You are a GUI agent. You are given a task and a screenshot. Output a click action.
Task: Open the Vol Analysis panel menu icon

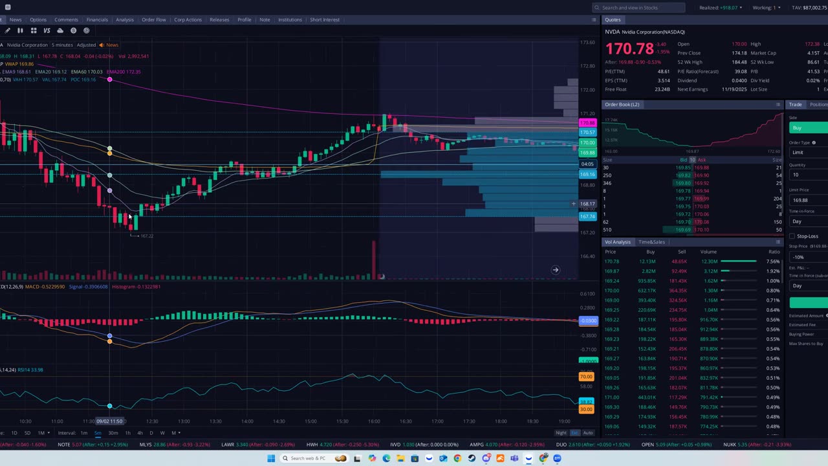coord(778,242)
